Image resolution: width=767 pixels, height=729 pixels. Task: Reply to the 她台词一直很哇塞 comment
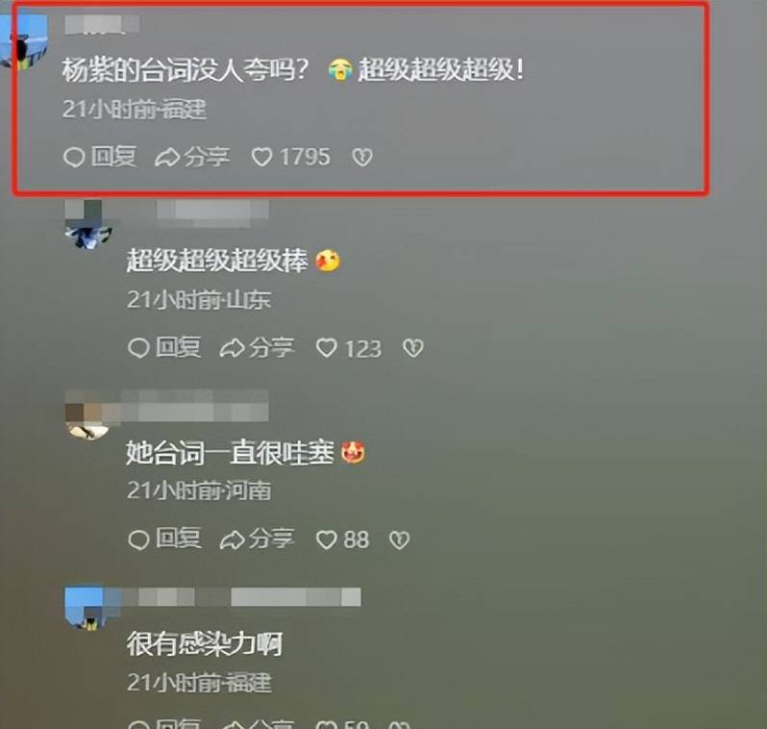click(x=164, y=540)
